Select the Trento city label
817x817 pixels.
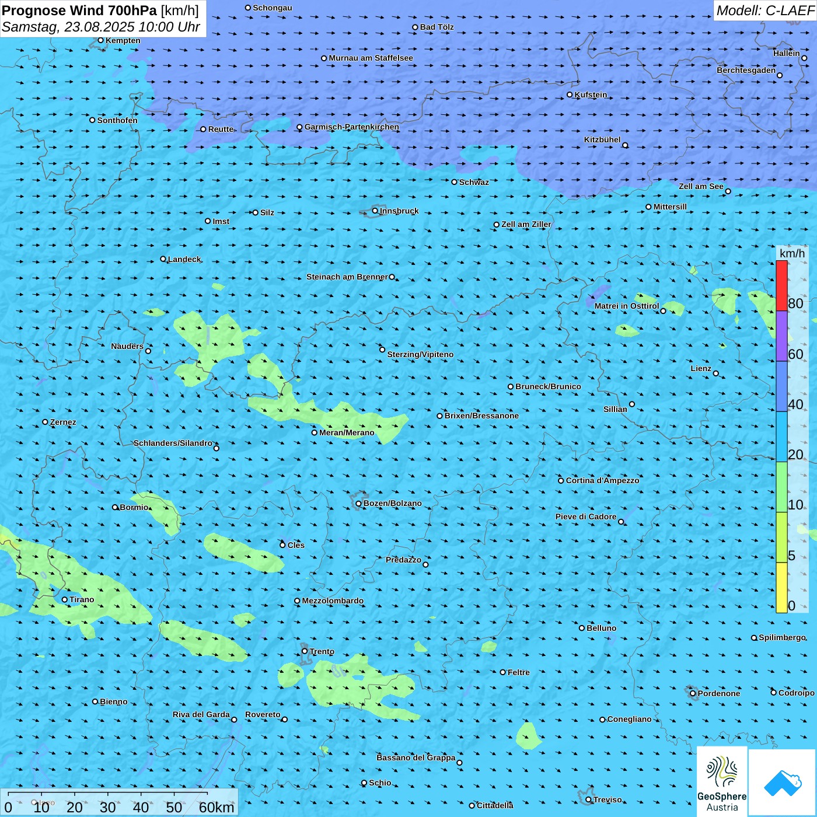point(322,651)
